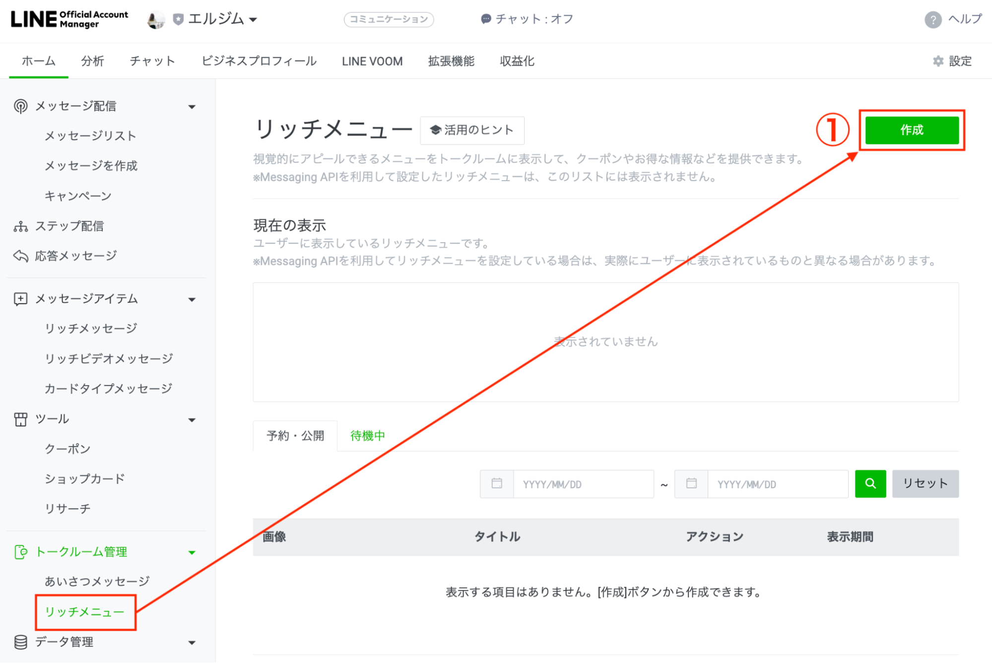Open the ヘルプ question mark icon
The height and width of the screenshot is (663, 992).
(x=932, y=20)
